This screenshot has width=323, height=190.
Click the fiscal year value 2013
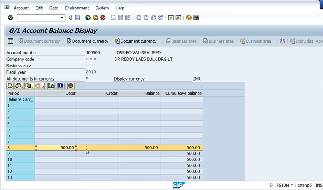click(x=91, y=72)
